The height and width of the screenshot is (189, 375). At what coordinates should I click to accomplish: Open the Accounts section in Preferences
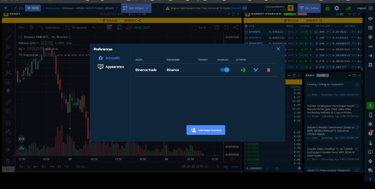pos(109,58)
